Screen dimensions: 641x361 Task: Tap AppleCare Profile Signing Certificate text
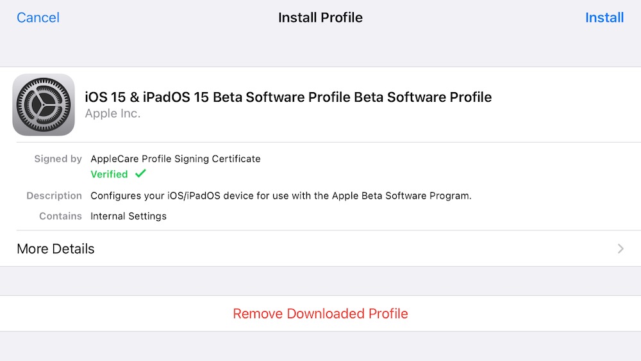176,159
